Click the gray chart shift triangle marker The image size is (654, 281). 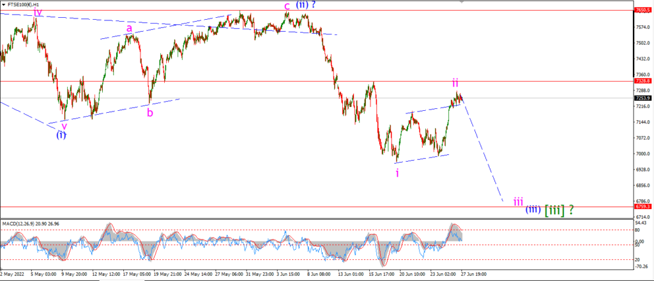click(x=461, y=2)
